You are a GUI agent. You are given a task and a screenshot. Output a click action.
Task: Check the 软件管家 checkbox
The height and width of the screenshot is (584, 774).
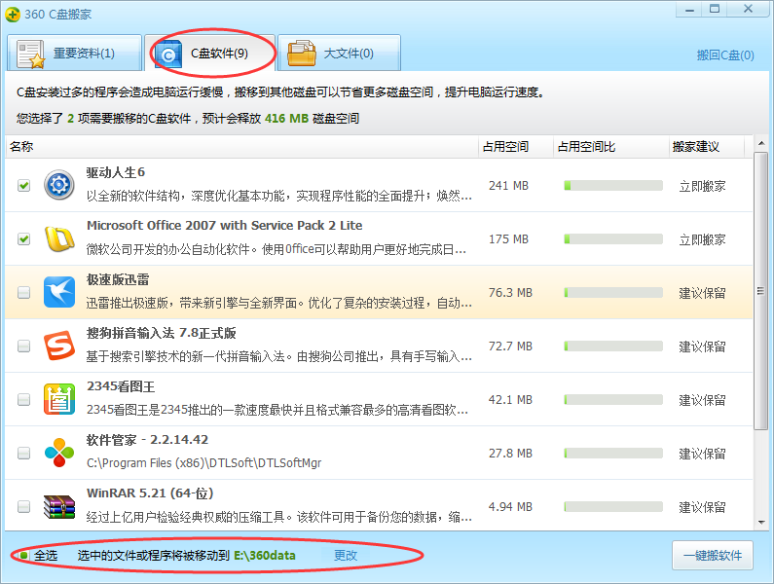(x=23, y=453)
